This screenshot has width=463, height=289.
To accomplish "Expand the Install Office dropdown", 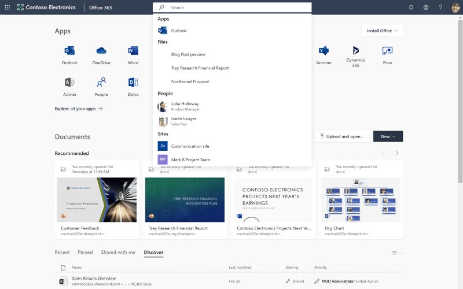I will point(383,31).
